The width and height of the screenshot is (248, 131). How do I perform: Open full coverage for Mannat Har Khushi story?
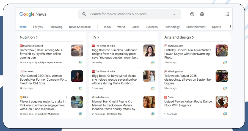tap(153, 114)
